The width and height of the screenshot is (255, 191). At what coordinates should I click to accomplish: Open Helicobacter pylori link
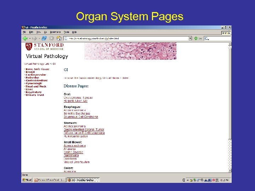click(x=76, y=136)
